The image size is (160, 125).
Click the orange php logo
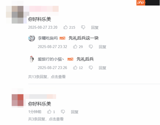tap(141, 3)
